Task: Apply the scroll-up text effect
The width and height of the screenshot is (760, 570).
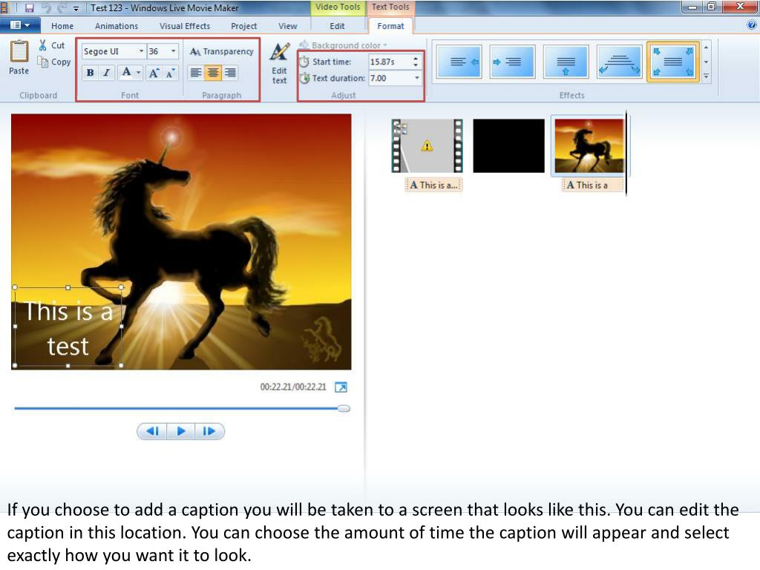Action: coord(566,62)
